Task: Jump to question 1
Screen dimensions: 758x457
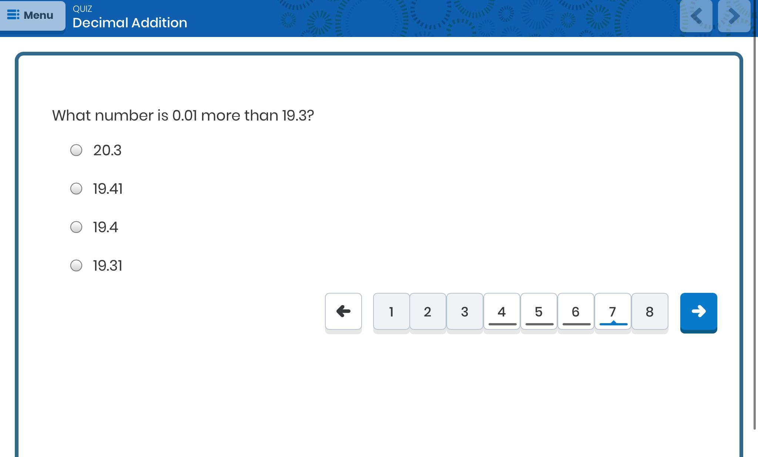Action: coord(391,311)
